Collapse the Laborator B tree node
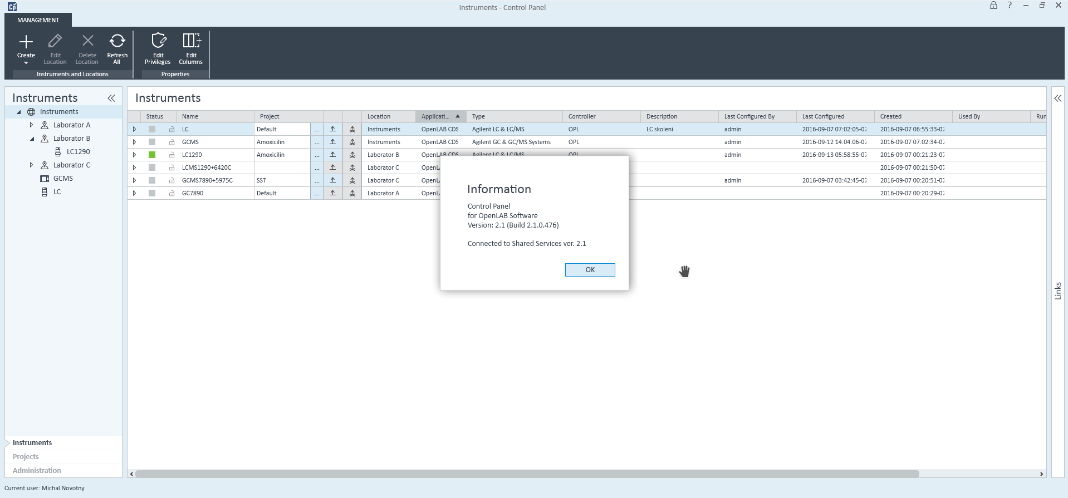This screenshot has height=498, width=1068. pos(32,139)
